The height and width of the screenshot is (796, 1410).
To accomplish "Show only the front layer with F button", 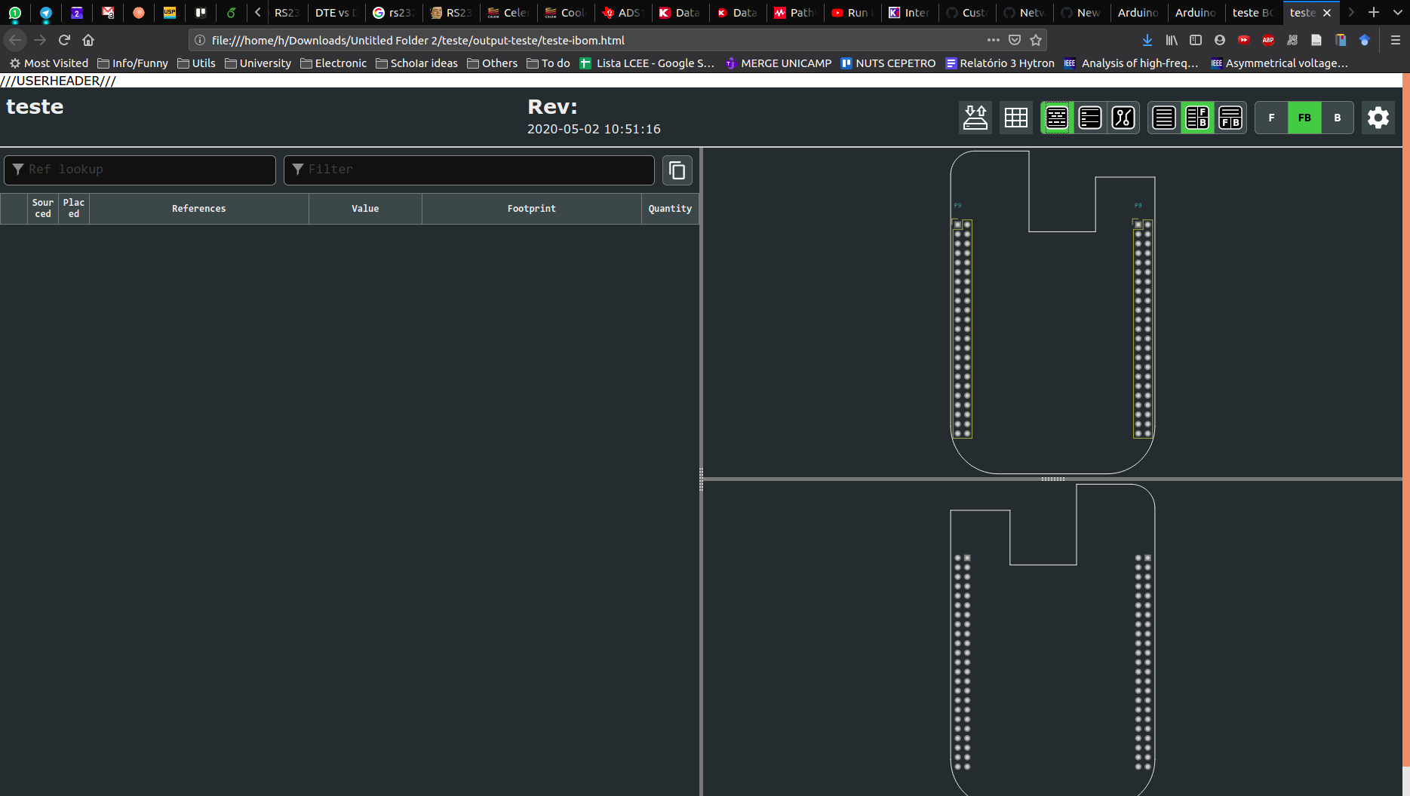I will point(1271,118).
